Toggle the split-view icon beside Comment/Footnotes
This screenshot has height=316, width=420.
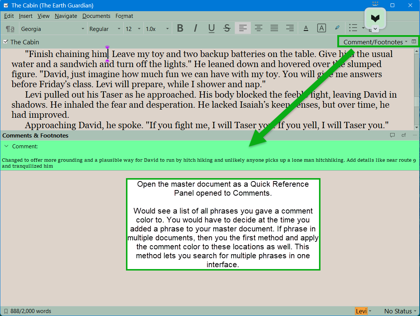tap(414, 42)
